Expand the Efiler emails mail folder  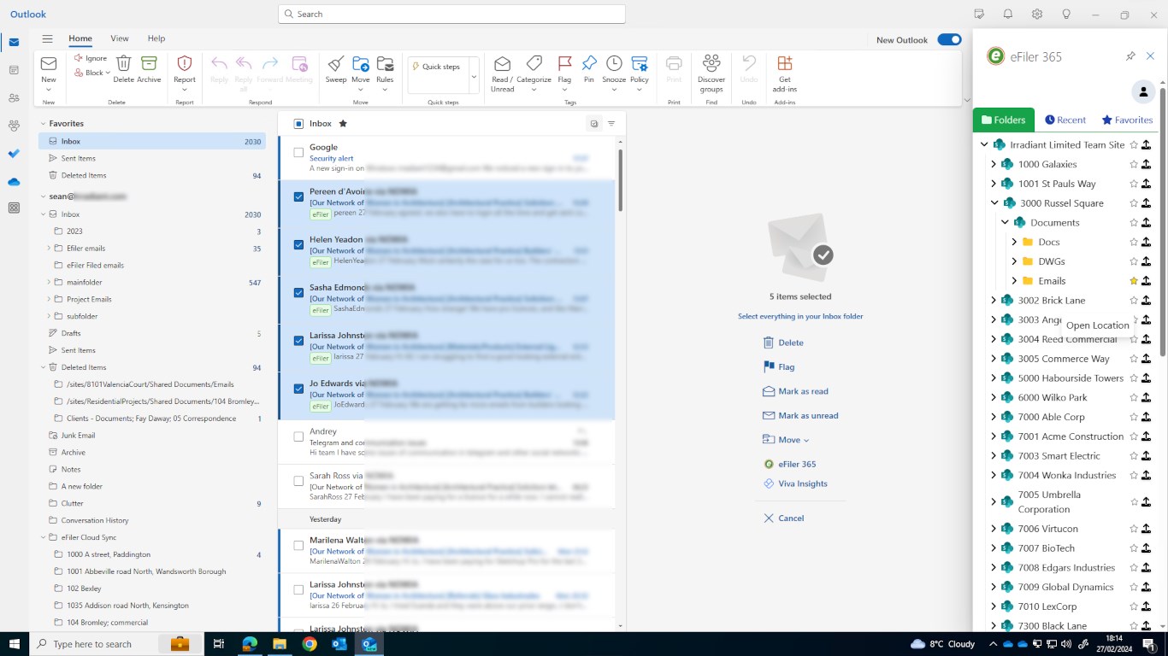[49, 248]
